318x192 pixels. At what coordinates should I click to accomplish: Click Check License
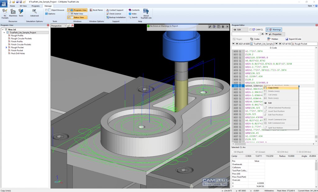click(x=114, y=14)
